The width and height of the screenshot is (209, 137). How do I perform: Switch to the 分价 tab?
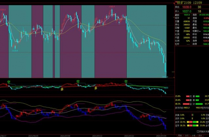point(187,136)
